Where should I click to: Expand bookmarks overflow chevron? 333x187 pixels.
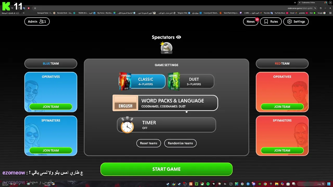point(24,13)
